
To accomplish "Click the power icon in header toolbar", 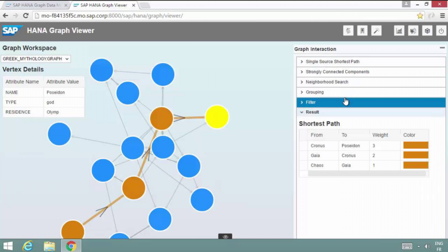I will [441, 31].
